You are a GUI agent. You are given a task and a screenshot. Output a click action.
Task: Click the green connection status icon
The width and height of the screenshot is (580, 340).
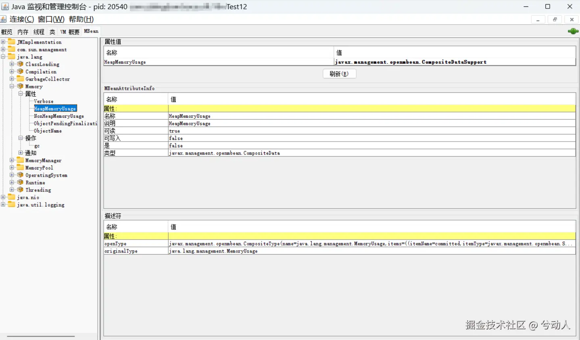tap(573, 31)
